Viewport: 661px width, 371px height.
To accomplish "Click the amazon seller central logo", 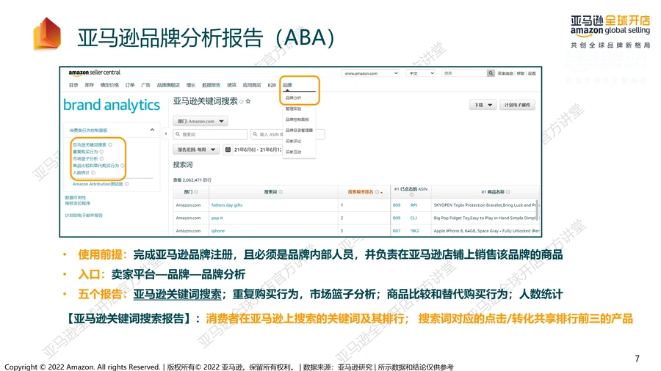I will (95, 73).
